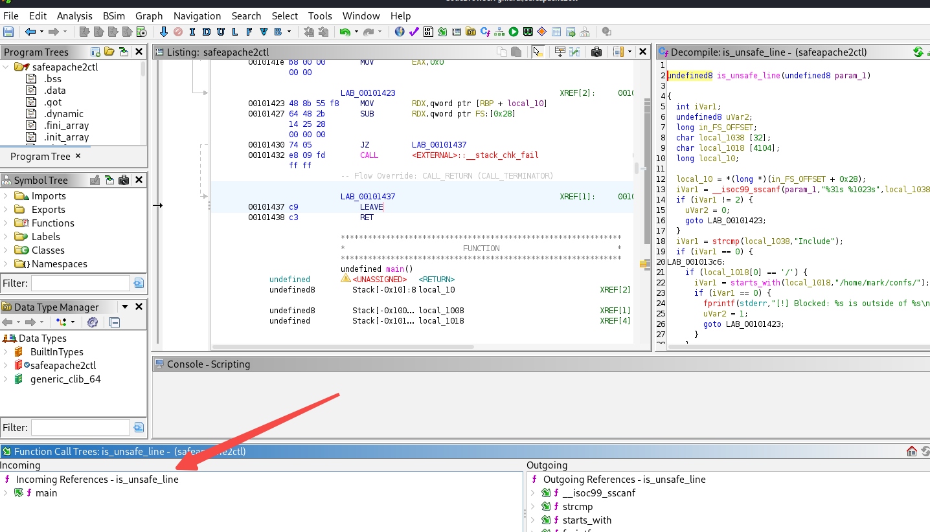Click the Symbol Tree camera snapshot icon
This screenshot has width=930, height=532.
pyautogui.click(x=124, y=180)
